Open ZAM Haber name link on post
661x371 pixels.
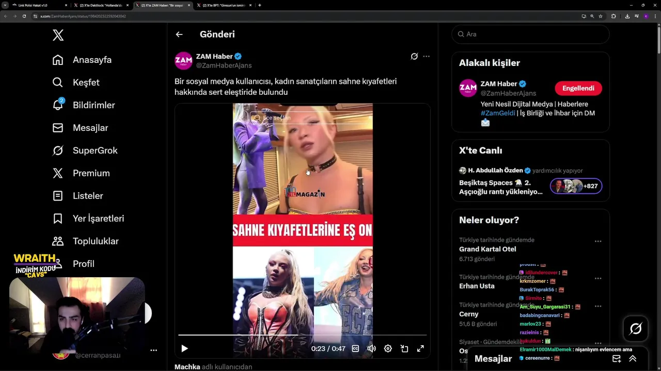coord(214,56)
